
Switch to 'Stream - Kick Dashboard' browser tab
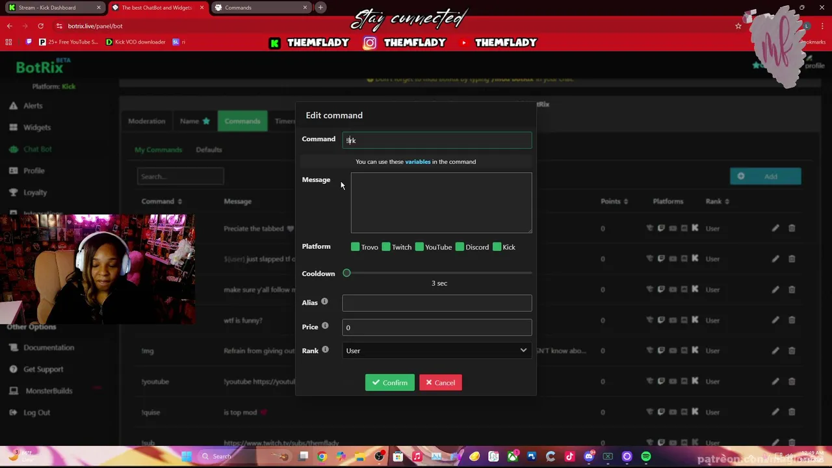coord(53,8)
